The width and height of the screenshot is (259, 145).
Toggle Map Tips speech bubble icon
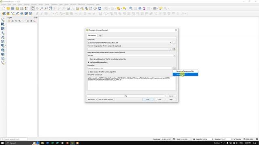(161, 8)
